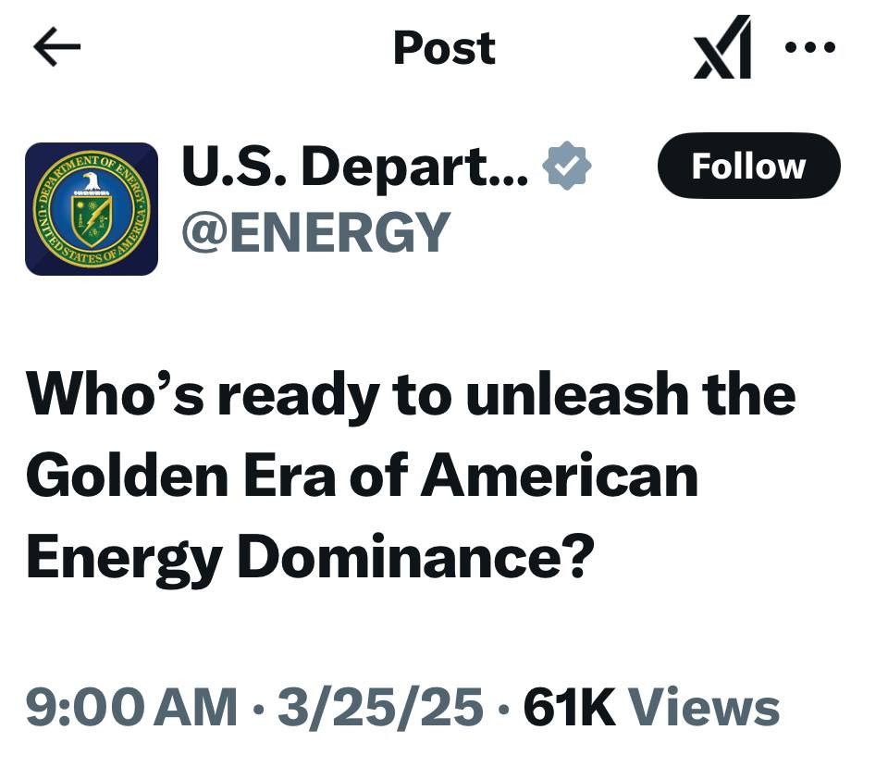Tap the Post header title
Viewport: 888px width, 767px height.
coord(444,47)
